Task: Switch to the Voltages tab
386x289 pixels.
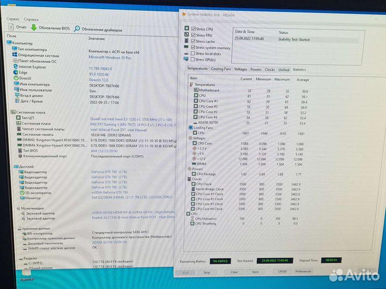Action: click(x=241, y=69)
